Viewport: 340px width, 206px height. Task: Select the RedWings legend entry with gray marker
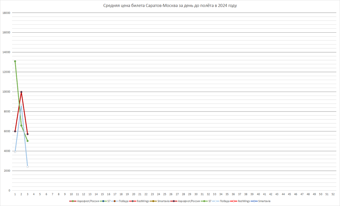[139, 201]
